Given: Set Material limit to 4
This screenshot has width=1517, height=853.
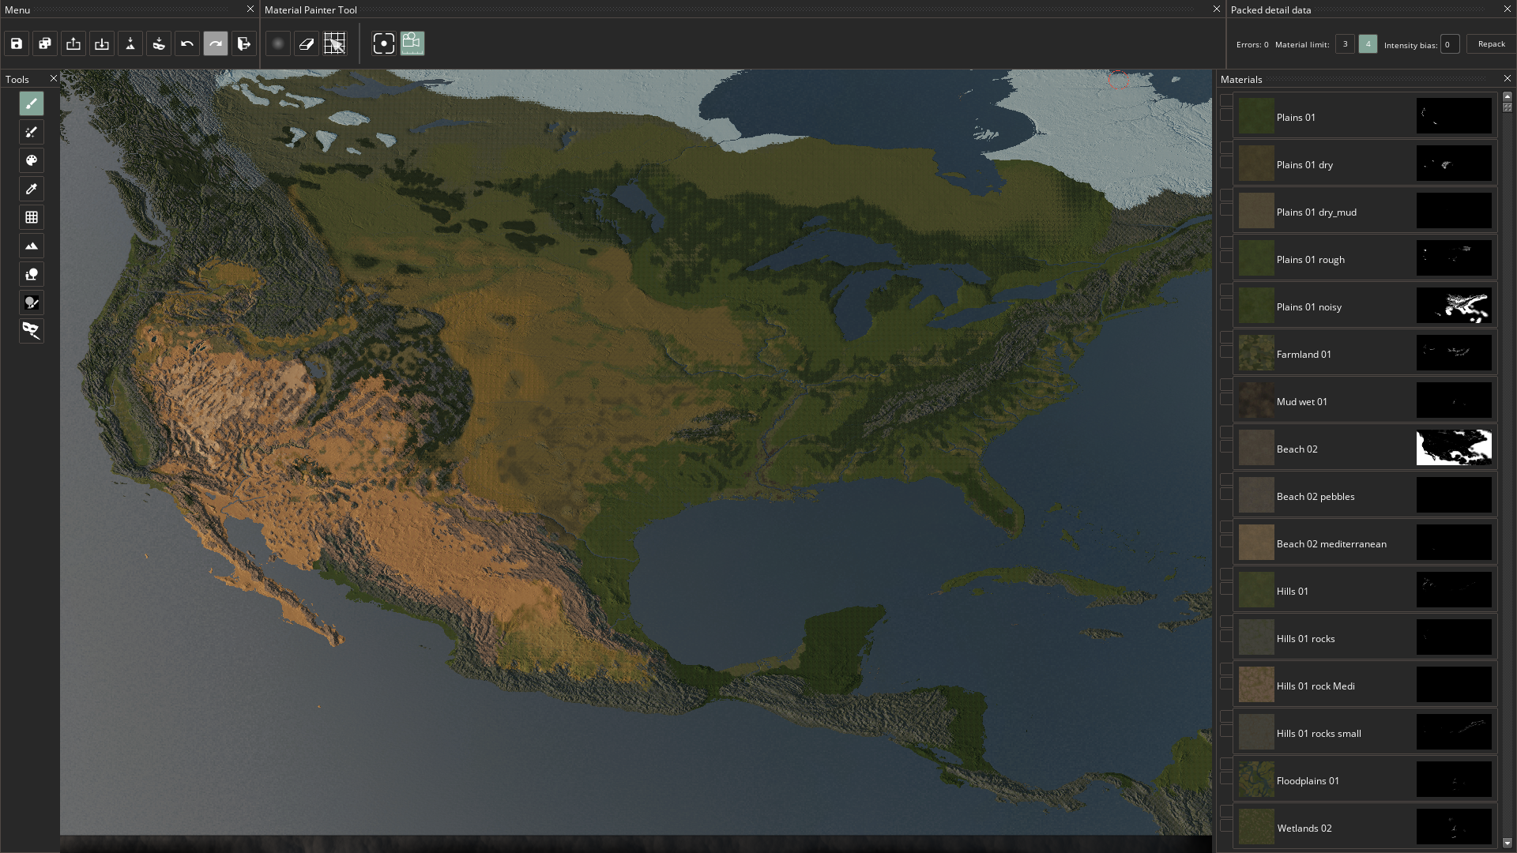Looking at the screenshot, I should click(1368, 44).
